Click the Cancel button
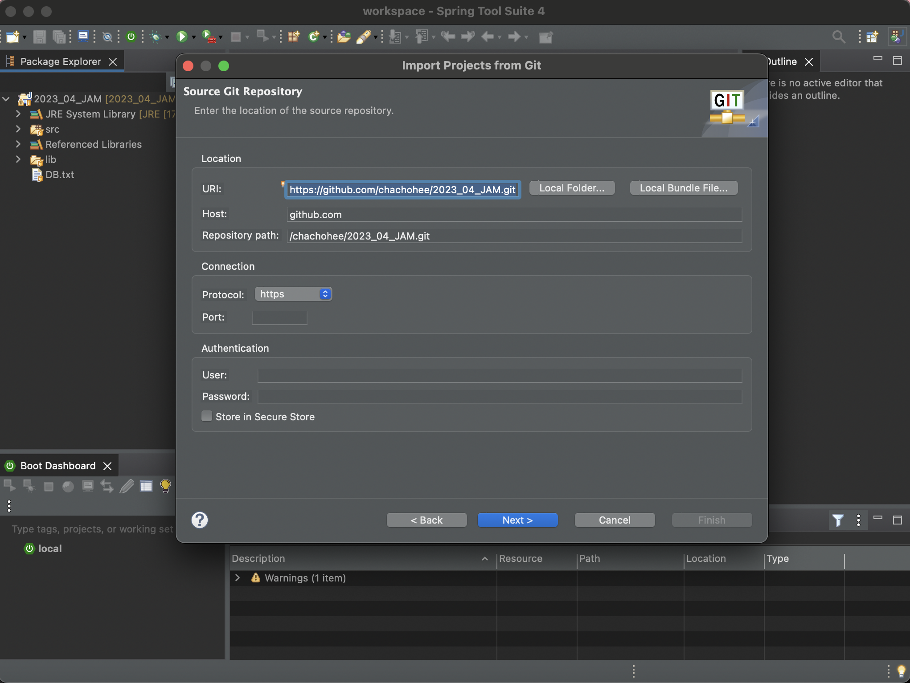910x683 pixels. coord(615,520)
